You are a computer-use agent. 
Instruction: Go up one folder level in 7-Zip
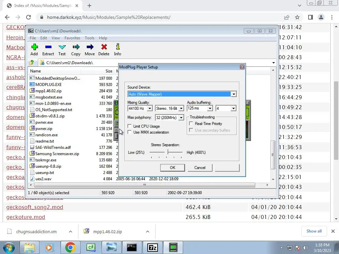32,63
